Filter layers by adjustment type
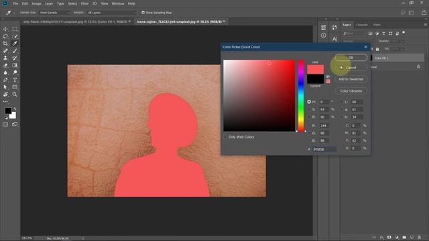 (377, 33)
